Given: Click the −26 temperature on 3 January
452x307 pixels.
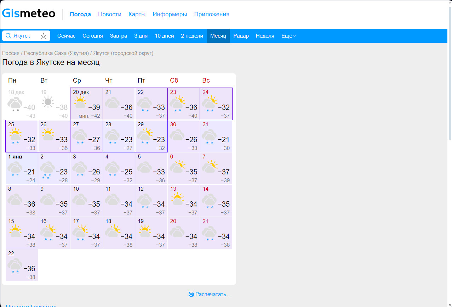Looking at the screenshot, I should coord(94,172).
